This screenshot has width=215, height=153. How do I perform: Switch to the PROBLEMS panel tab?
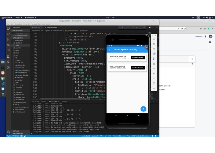coord(36,102)
